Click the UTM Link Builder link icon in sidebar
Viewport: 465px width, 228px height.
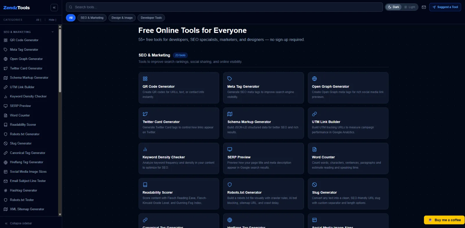pyautogui.click(x=6, y=87)
